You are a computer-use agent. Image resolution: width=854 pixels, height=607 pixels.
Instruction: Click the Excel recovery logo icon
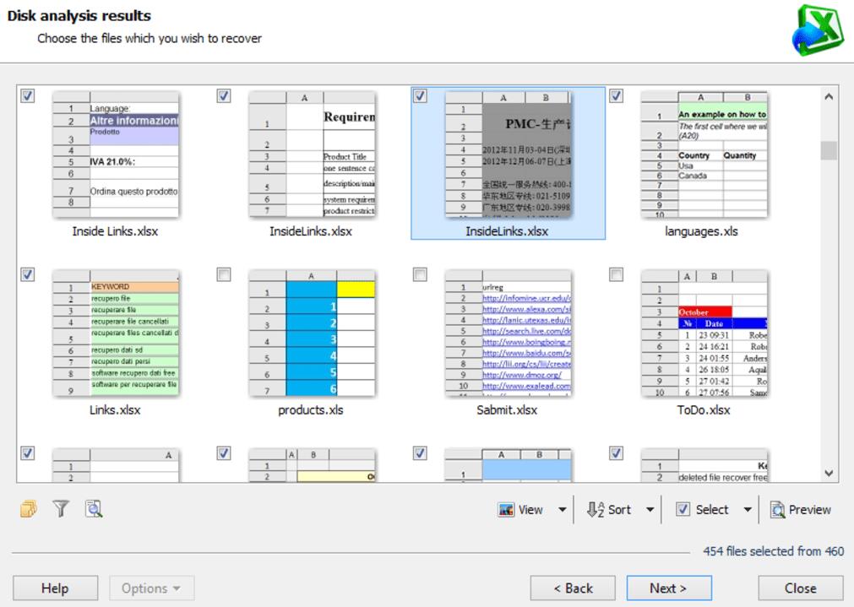click(x=818, y=30)
